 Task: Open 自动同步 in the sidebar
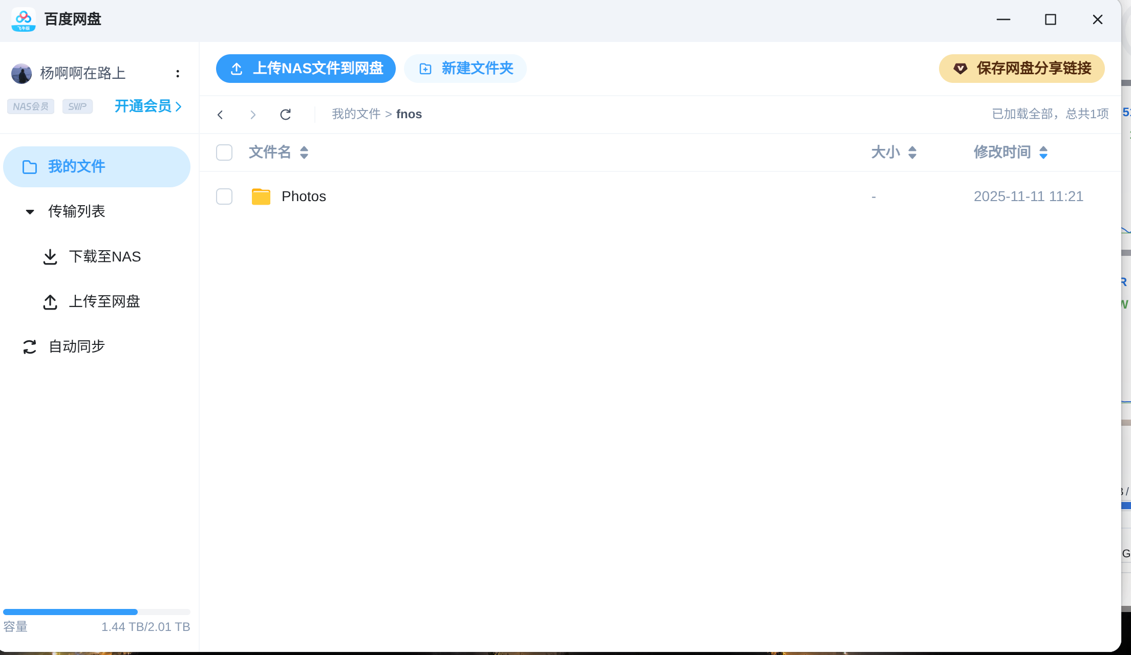[76, 346]
